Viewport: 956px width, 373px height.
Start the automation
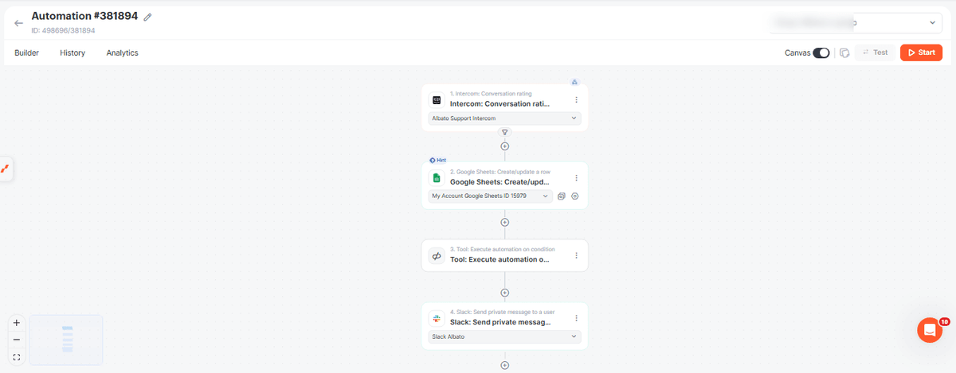(x=921, y=53)
